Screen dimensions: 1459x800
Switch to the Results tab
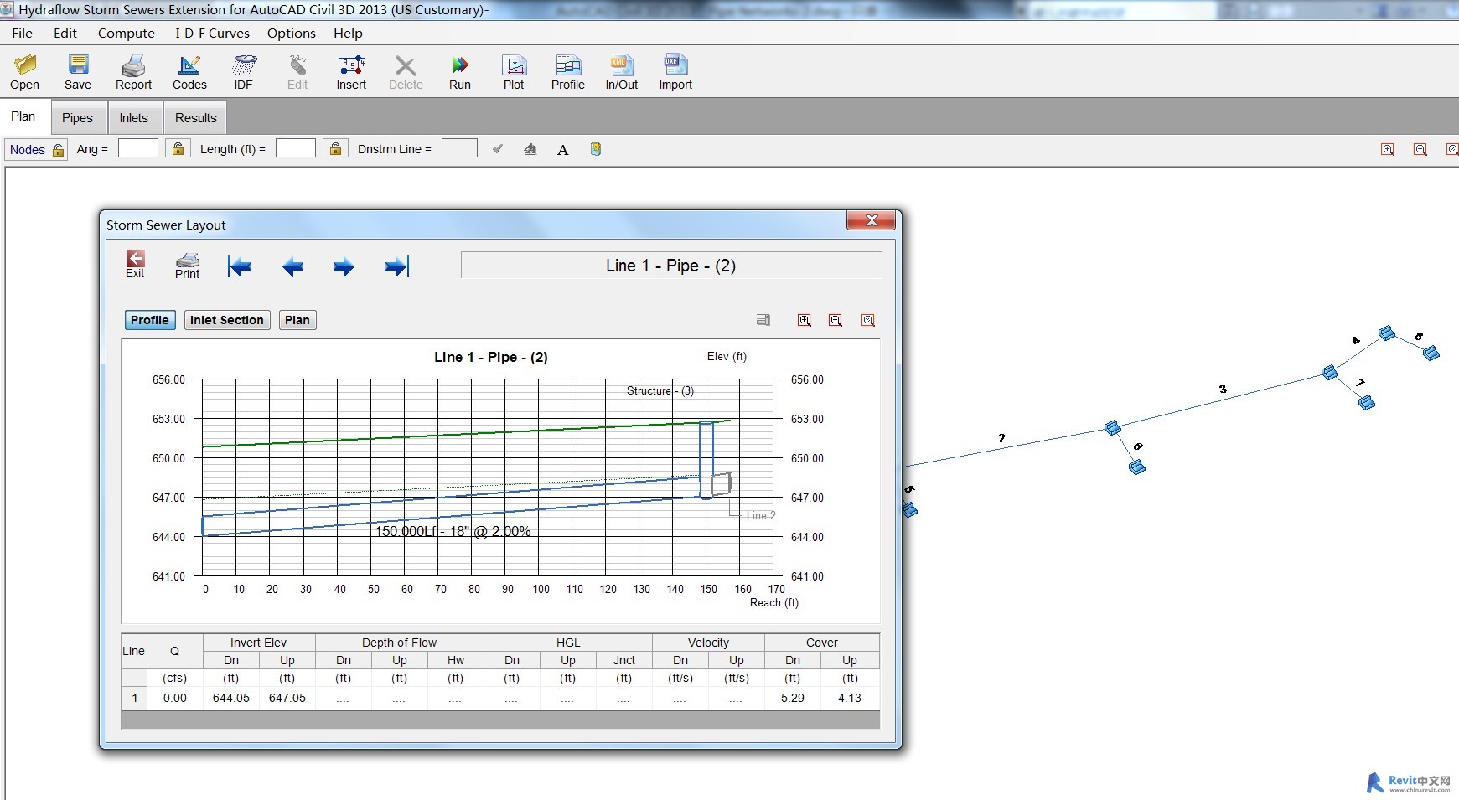pyautogui.click(x=196, y=118)
